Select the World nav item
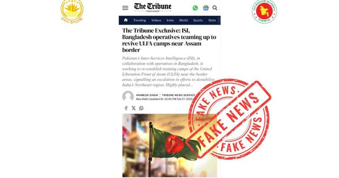Screen dimensions: 339x178 [x=183, y=20]
